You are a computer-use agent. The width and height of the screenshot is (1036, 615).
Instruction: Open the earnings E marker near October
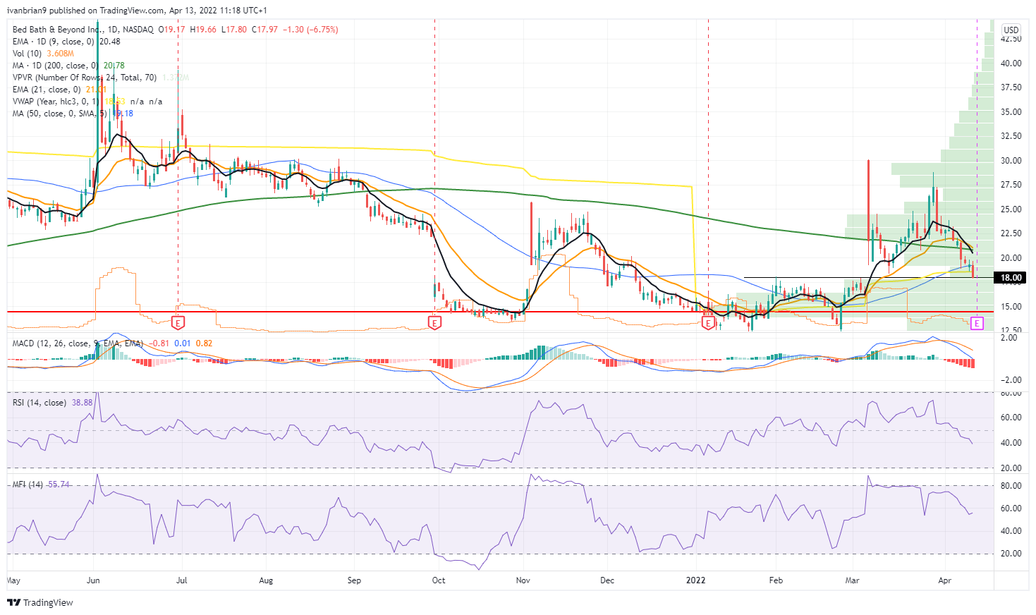click(434, 322)
